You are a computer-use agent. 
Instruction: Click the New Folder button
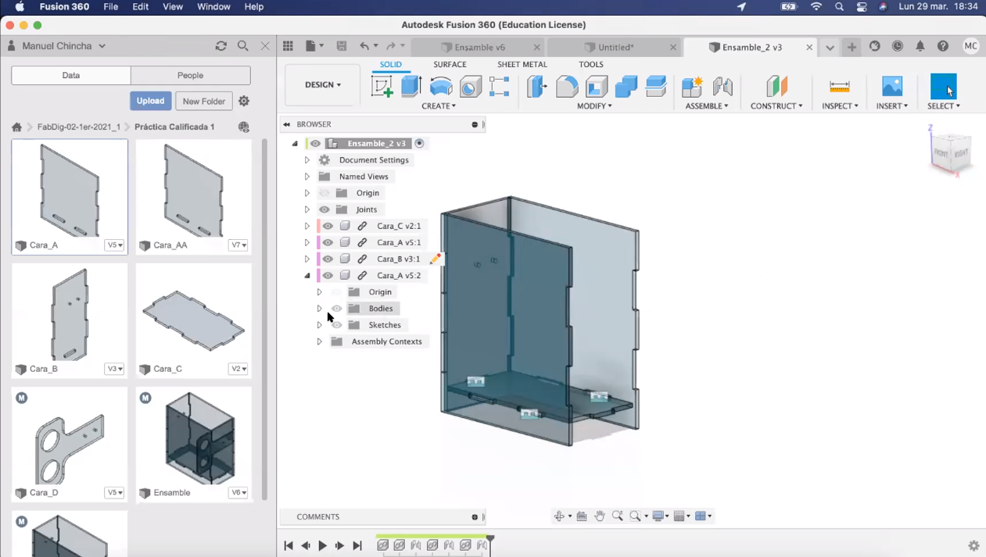[204, 101]
